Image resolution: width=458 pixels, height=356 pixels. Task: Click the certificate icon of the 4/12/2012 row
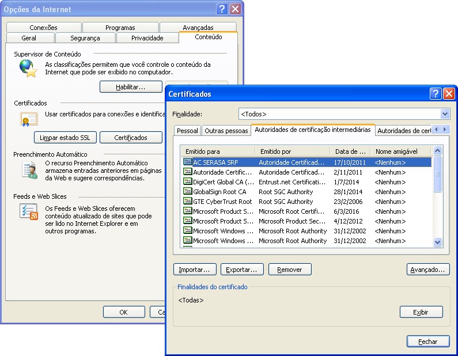pyautogui.click(x=187, y=221)
